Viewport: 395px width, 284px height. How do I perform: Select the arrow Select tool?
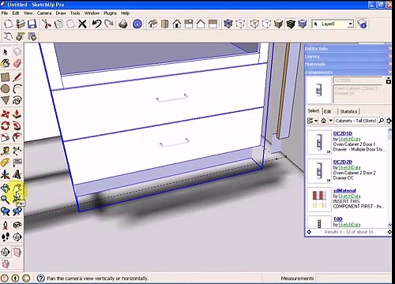[x=6, y=52]
